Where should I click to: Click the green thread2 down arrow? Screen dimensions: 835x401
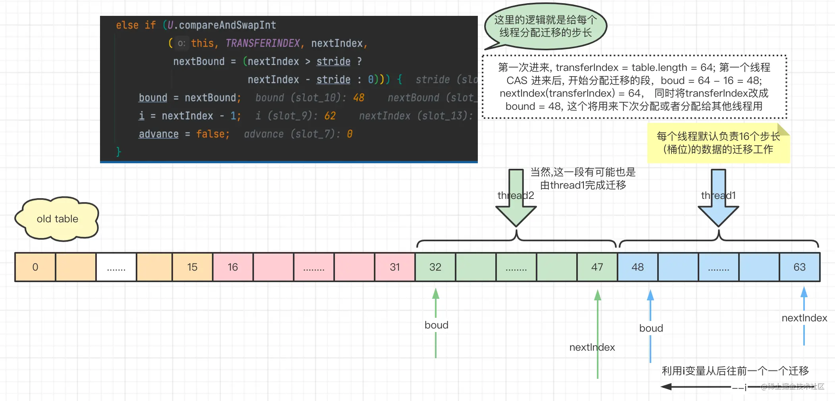click(x=516, y=198)
